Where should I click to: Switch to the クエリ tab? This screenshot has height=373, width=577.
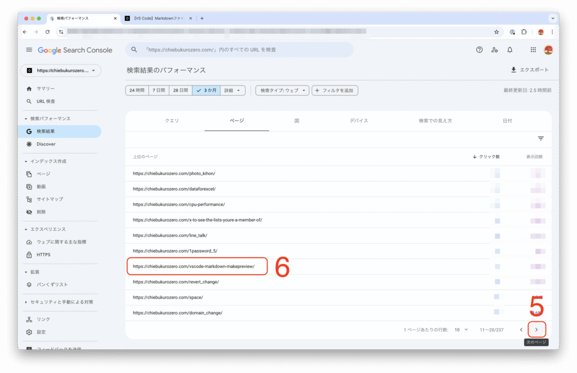172,121
